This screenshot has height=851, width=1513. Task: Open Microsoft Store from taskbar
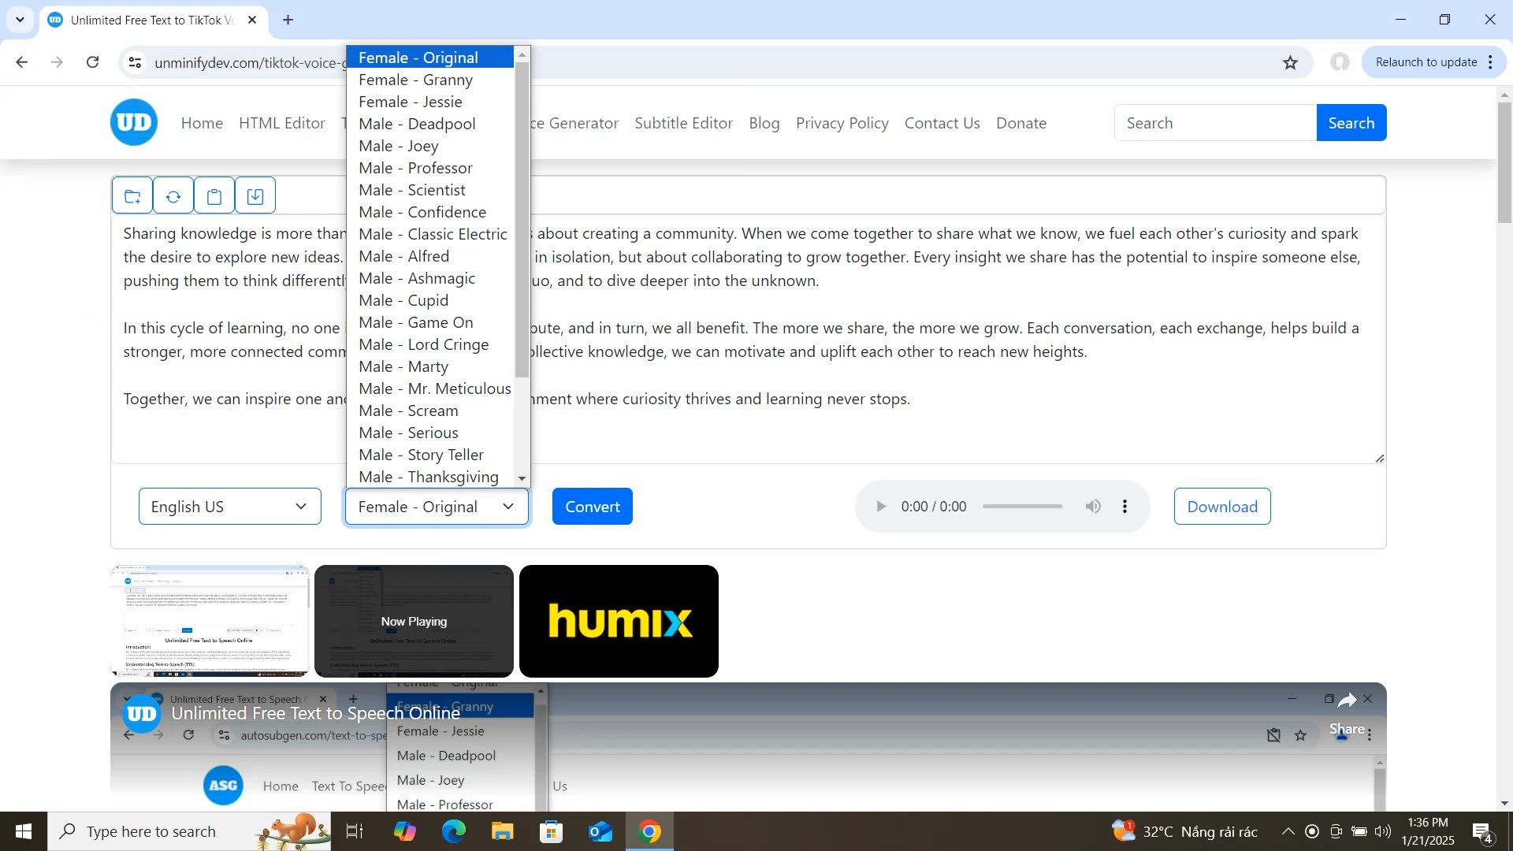(552, 831)
